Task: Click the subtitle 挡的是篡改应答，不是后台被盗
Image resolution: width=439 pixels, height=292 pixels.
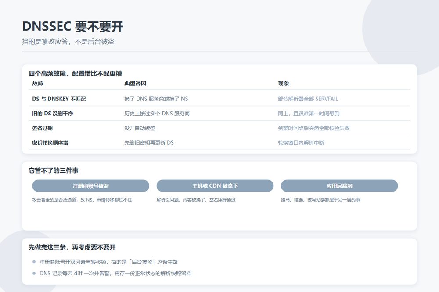Action: [x=68, y=42]
